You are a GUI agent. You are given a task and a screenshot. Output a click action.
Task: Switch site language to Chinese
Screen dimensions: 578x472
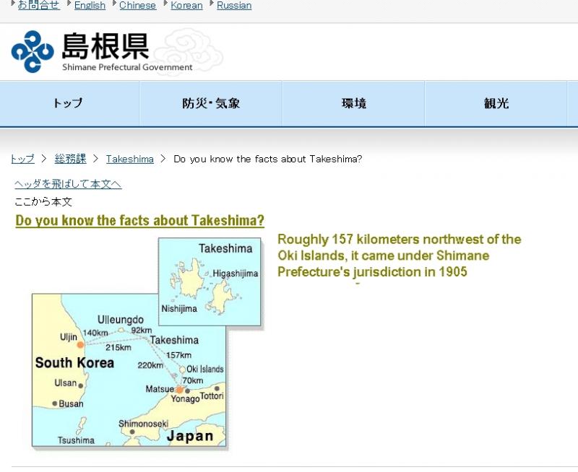(137, 5)
